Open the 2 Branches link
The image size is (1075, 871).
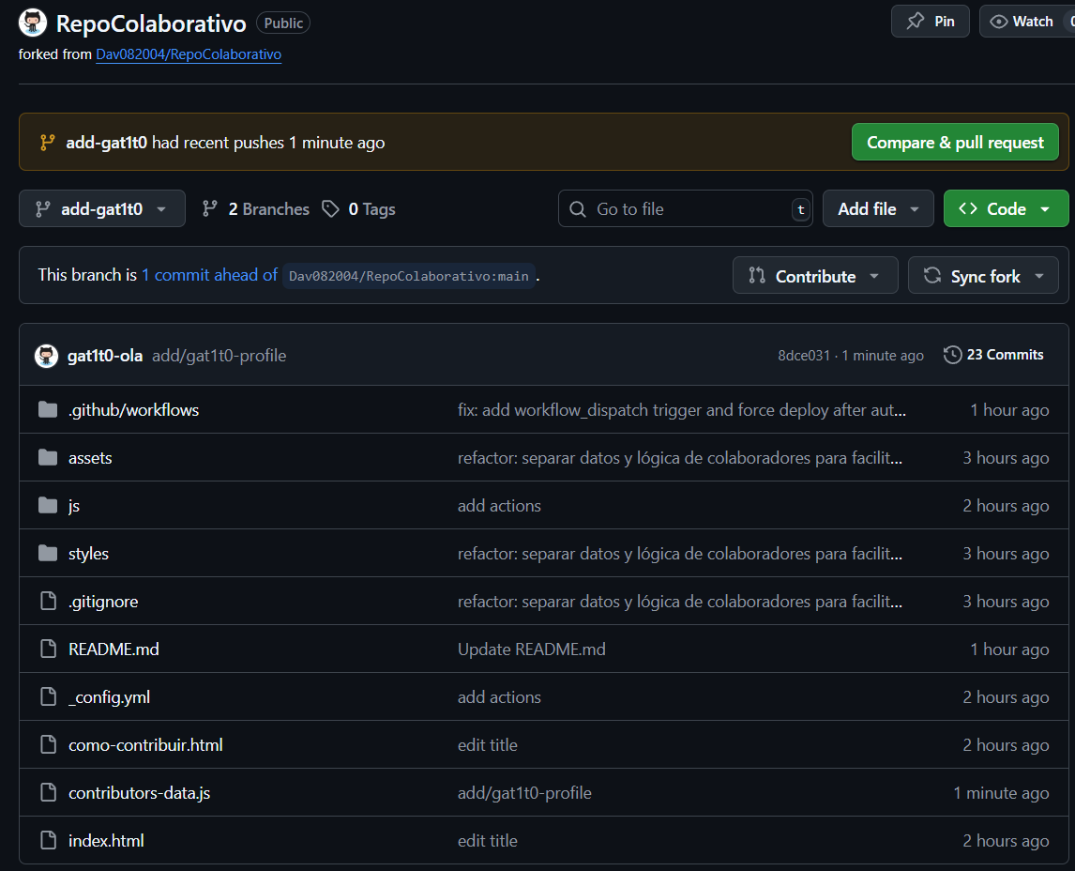[x=256, y=208]
